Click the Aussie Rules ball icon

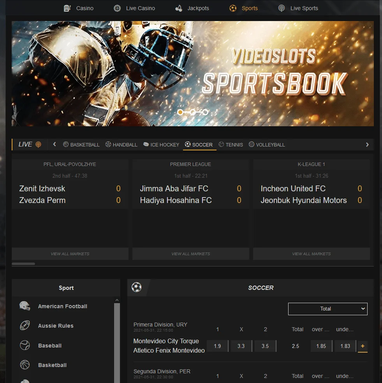tap(25, 325)
